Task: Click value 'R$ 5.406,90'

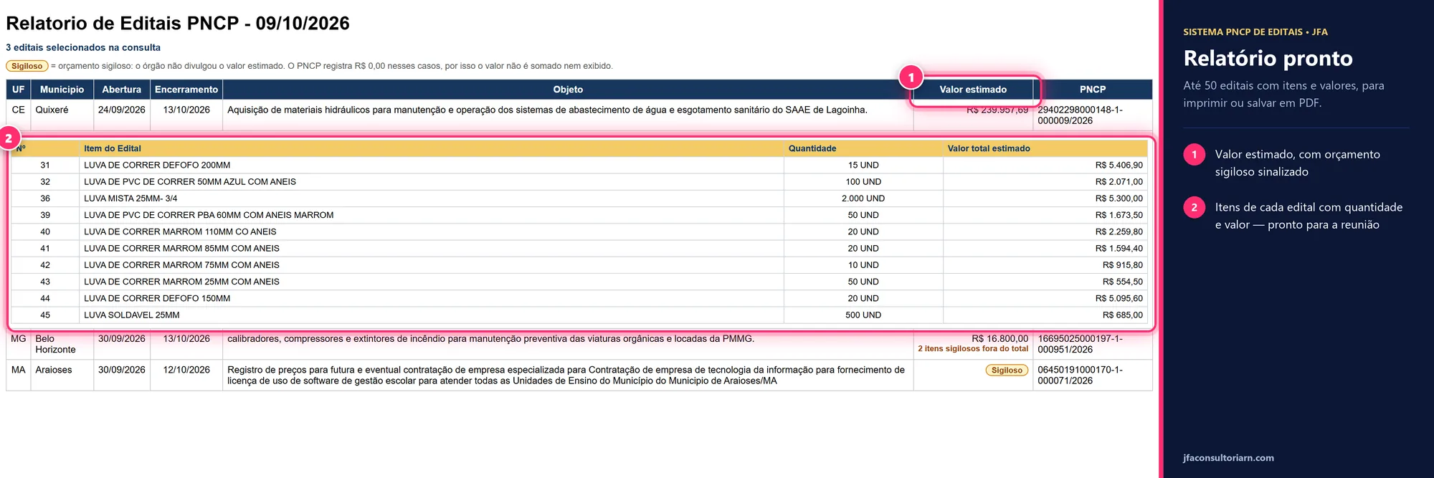Action: pyautogui.click(x=1119, y=165)
